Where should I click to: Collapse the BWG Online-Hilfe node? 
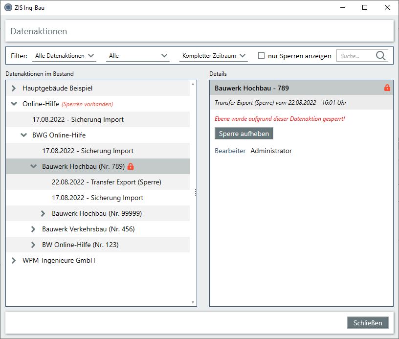click(23, 135)
